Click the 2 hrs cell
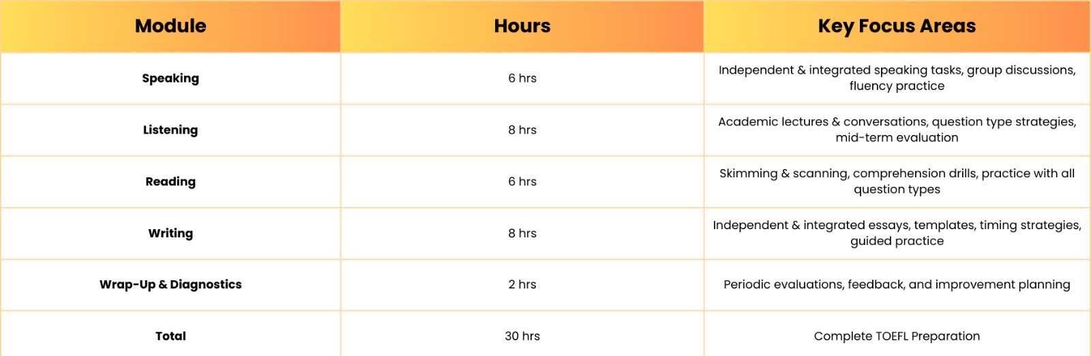The width and height of the screenshot is (1091, 356). 522,284
